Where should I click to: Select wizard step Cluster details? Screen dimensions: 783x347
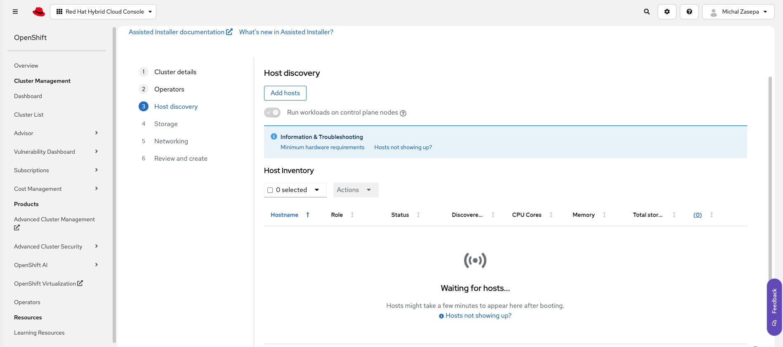[x=175, y=72]
